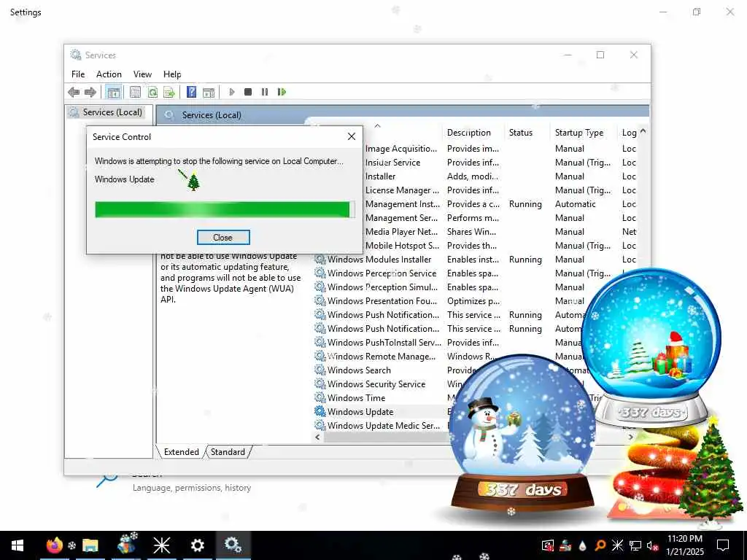
Task: Open the View menu
Action: click(142, 74)
